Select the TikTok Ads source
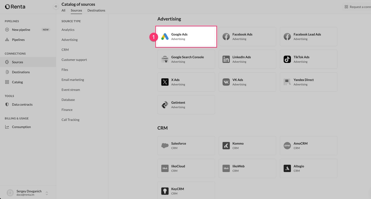This screenshot has width=371, height=199. click(308, 59)
